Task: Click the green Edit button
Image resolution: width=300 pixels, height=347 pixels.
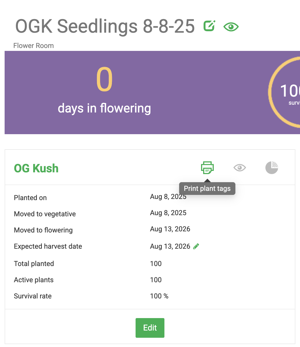Action: 150,328
